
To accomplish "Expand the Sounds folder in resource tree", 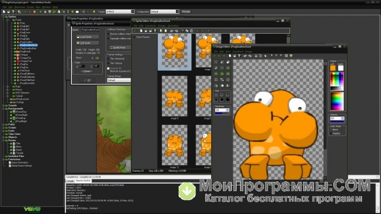I will [4, 105].
